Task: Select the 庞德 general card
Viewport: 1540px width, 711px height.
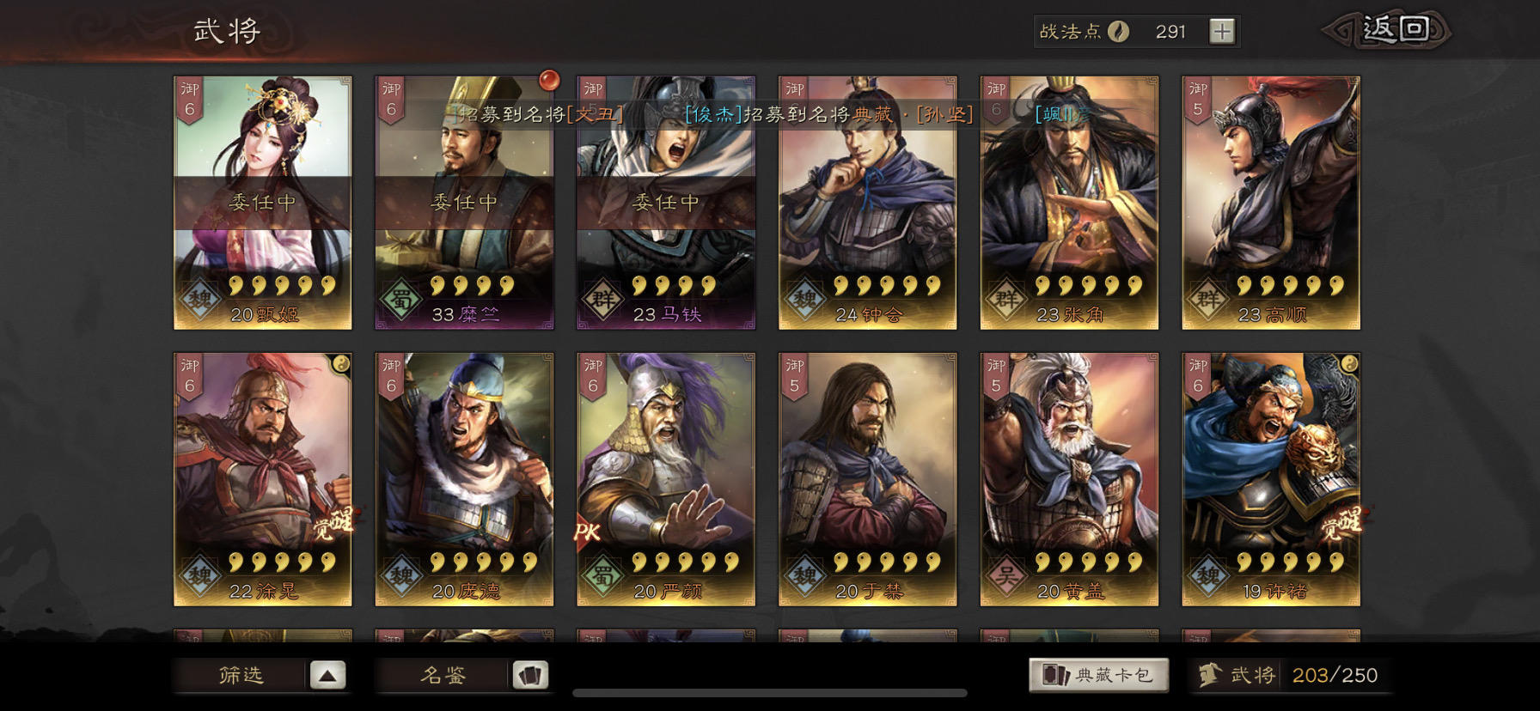Action: coord(464,479)
